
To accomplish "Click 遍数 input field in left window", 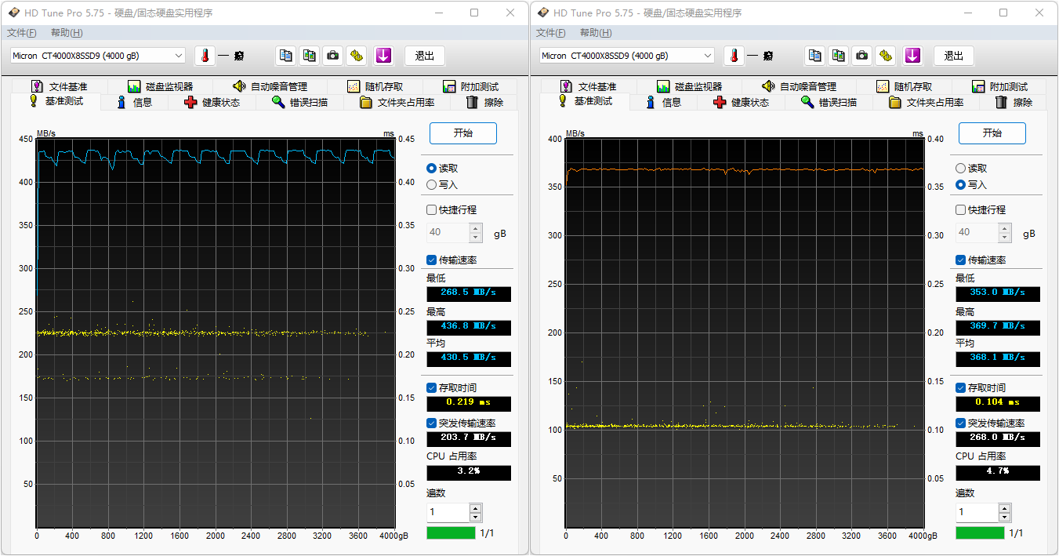I will pos(448,513).
